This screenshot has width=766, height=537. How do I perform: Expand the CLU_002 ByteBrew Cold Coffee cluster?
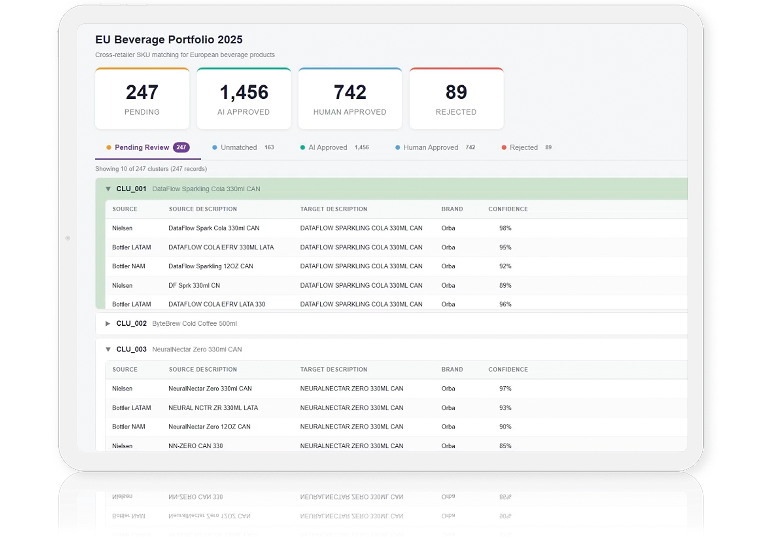click(x=108, y=324)
